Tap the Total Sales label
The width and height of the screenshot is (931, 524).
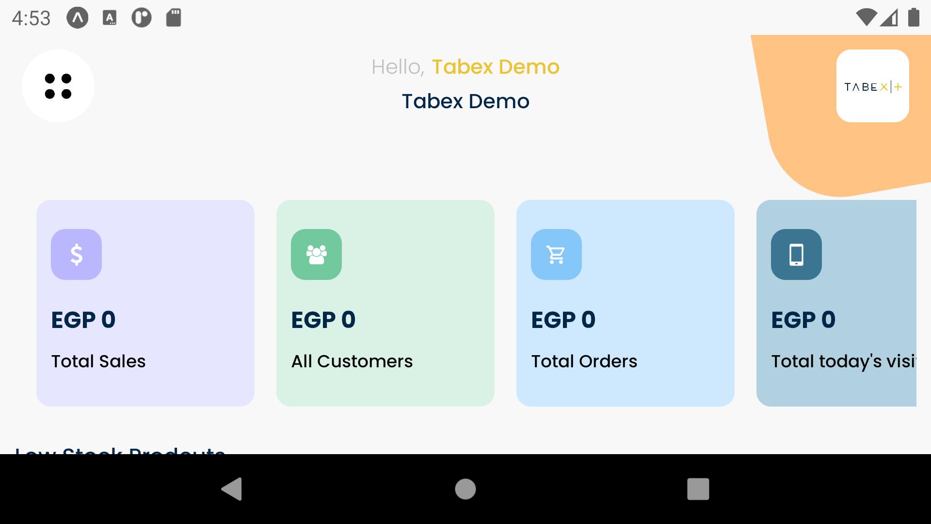(98, 361)
